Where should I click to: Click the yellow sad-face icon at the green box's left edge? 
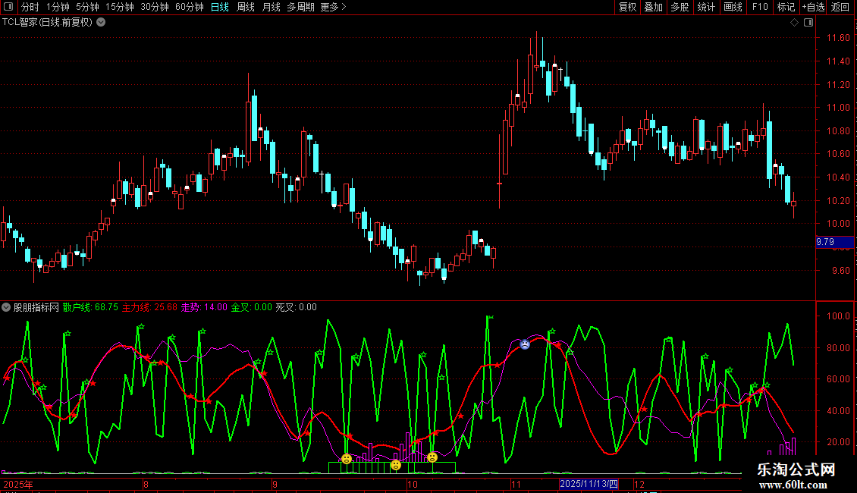(x=347, y=459)
